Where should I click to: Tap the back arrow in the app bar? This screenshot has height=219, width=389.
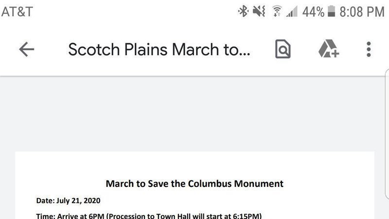(26, 49)
